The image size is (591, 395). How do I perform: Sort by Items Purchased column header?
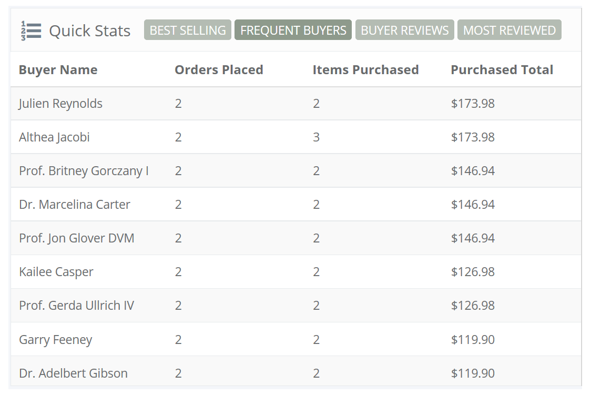tap(366, 69)
